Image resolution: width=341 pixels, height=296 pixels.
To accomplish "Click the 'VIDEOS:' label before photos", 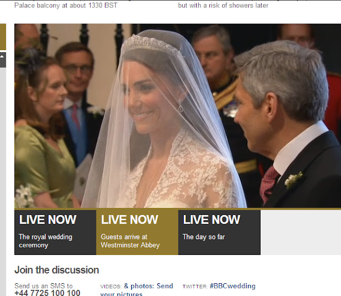I will [x=111, y=286].
